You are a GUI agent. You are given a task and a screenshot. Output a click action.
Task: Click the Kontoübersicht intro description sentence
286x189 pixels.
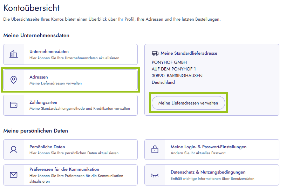point(112,19)
